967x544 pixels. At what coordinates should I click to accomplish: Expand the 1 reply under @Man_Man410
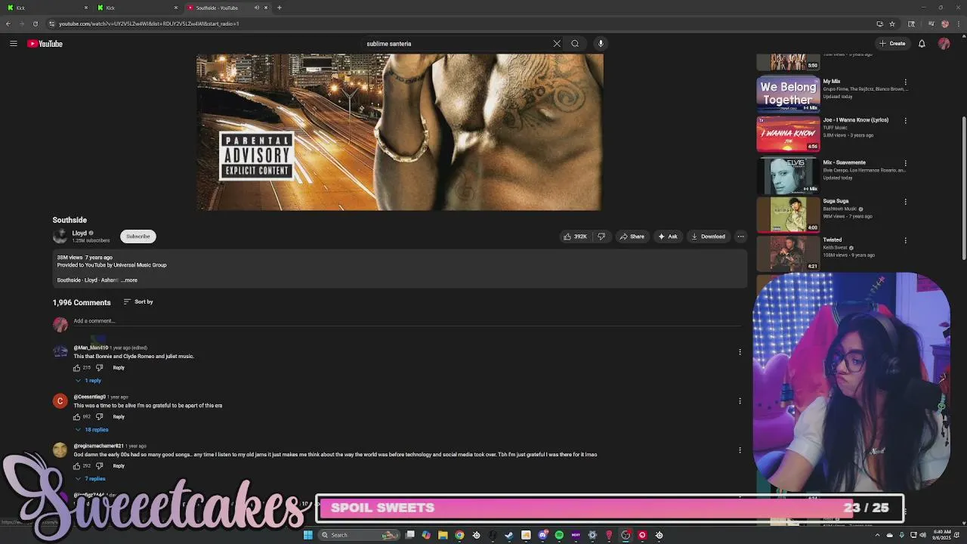click(88, 381)
